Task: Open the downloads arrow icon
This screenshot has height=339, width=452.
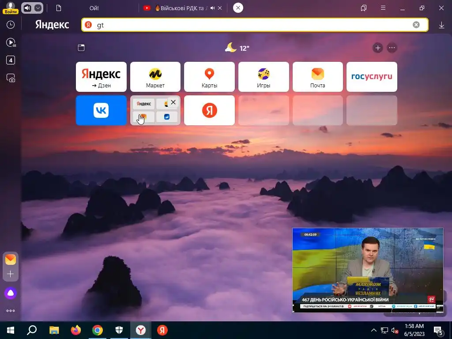Action: pos(441,25)
